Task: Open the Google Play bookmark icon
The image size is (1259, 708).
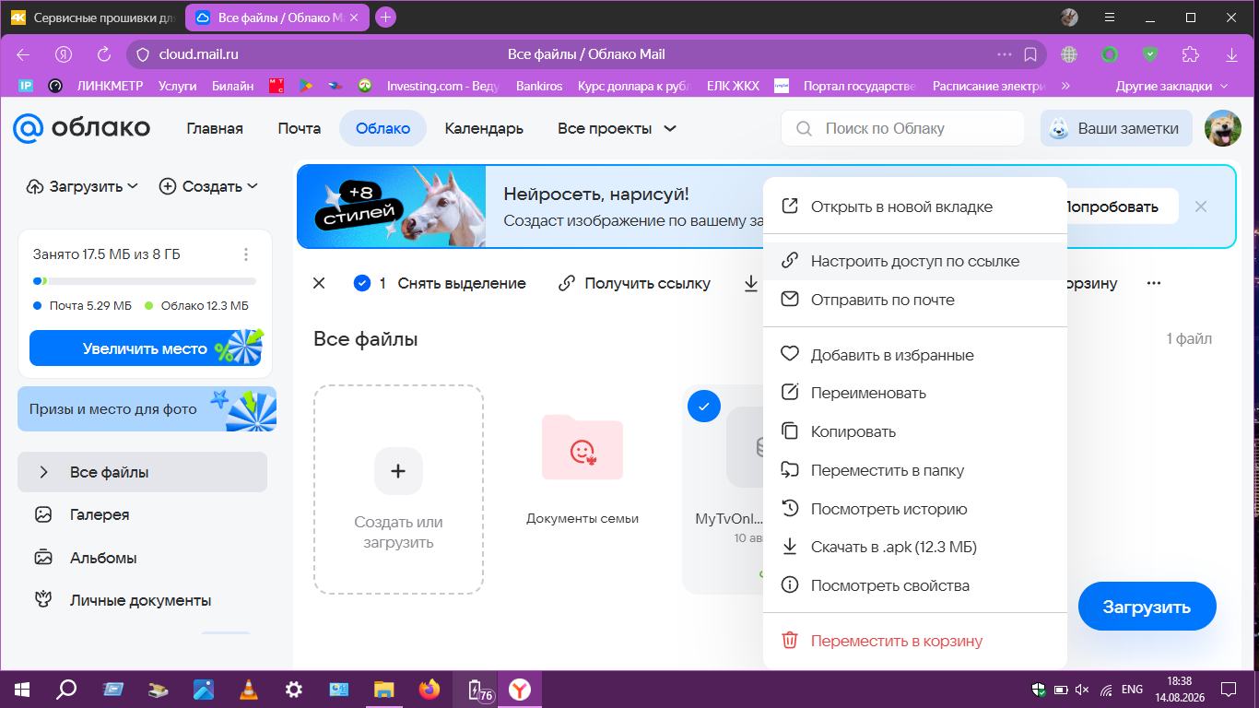Action: pyautogui.click(x=304, y=86)
